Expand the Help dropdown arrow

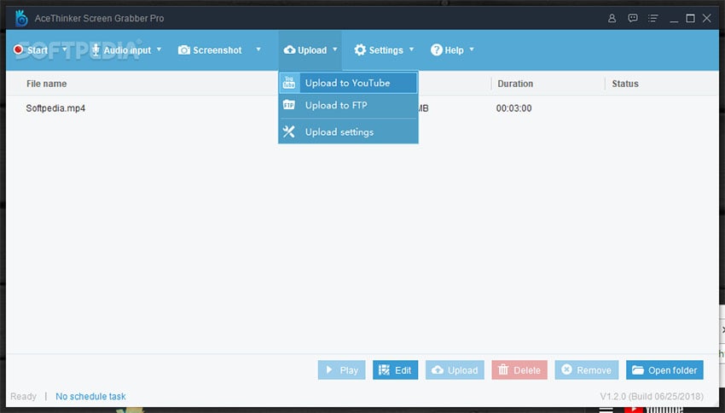click(472, 49)
